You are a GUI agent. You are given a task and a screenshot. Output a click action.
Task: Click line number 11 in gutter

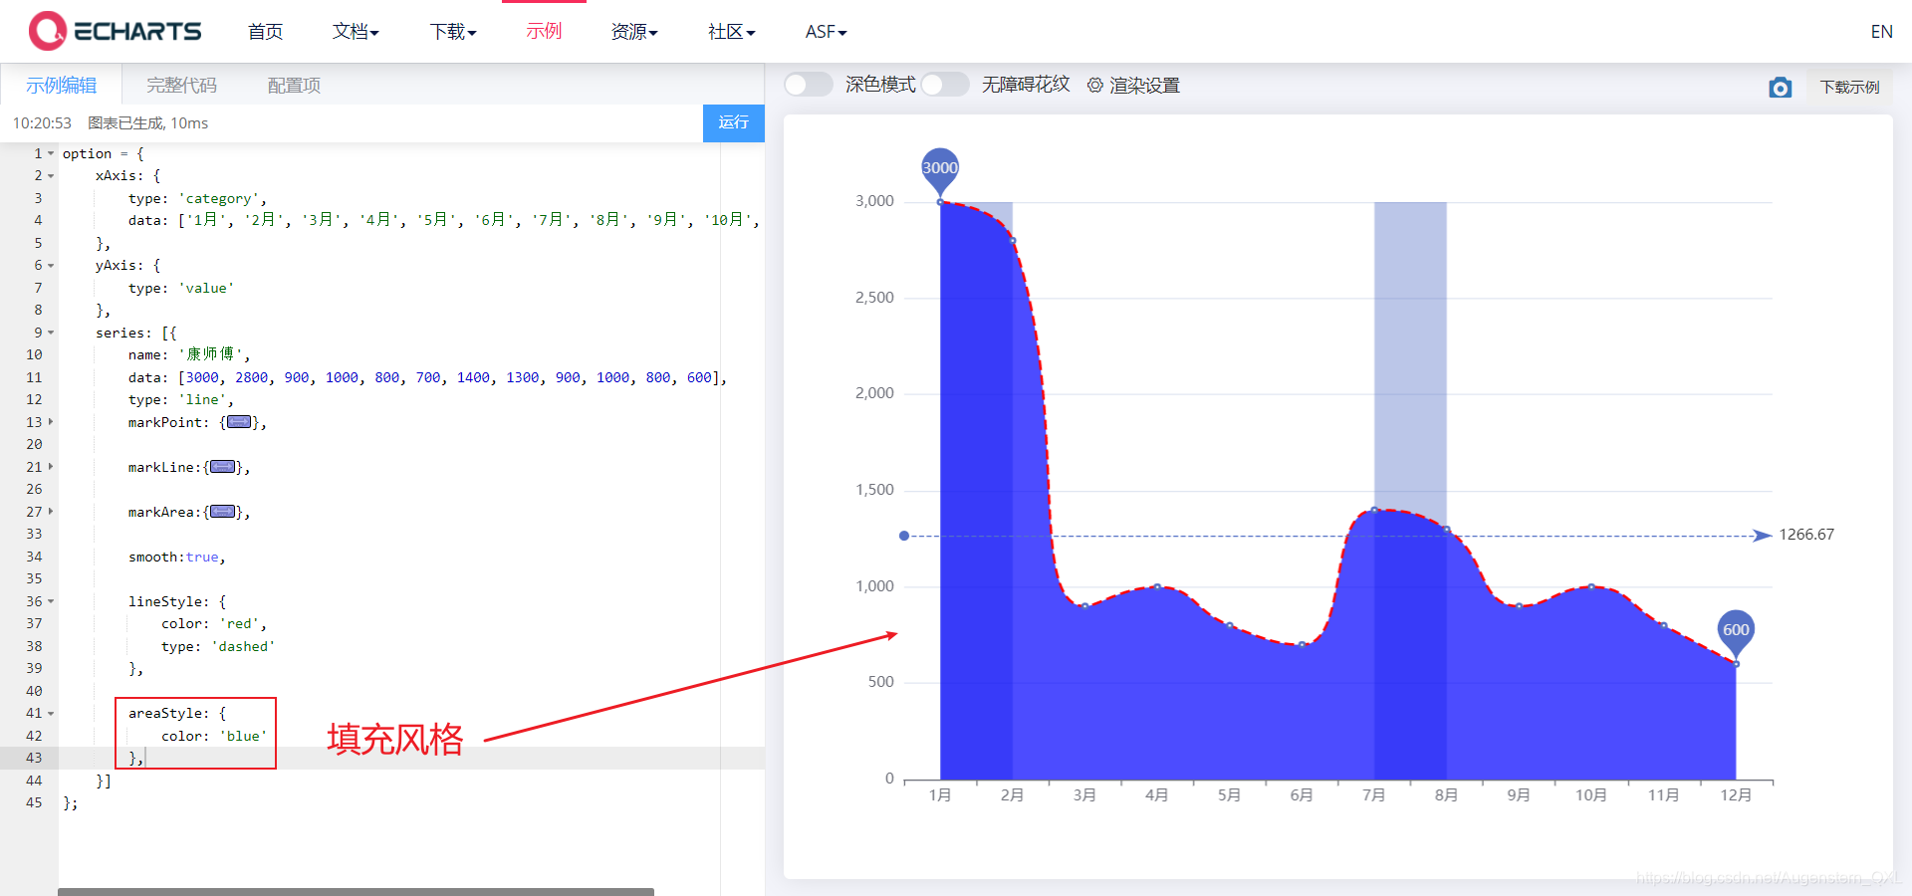[x=34, y=377]
